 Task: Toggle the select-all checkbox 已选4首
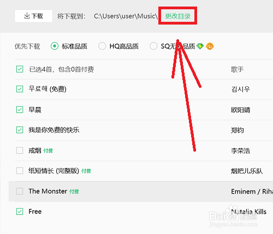(20, 69)
